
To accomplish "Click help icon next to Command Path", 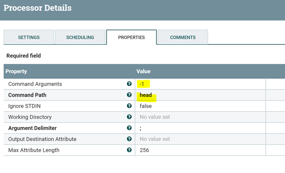I will pyautogui.click(x=129, y=95).
